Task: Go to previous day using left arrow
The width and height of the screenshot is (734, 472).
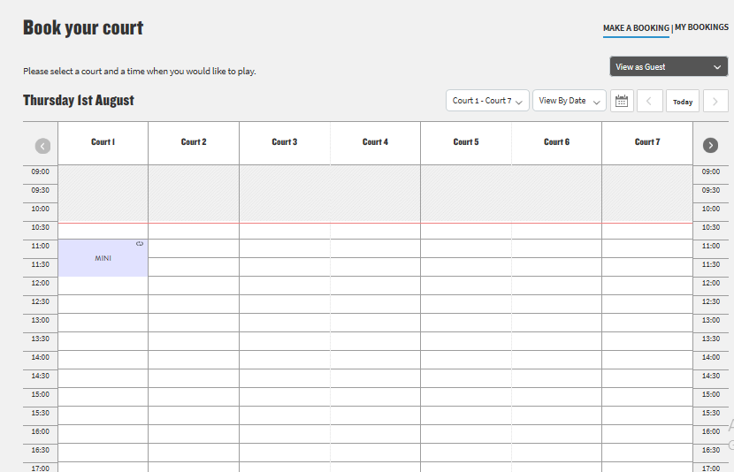Action: click(650, 101)
